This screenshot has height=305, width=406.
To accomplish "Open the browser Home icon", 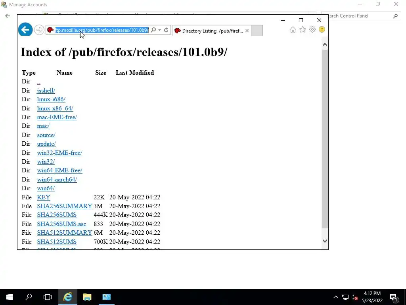I will 293,30.
